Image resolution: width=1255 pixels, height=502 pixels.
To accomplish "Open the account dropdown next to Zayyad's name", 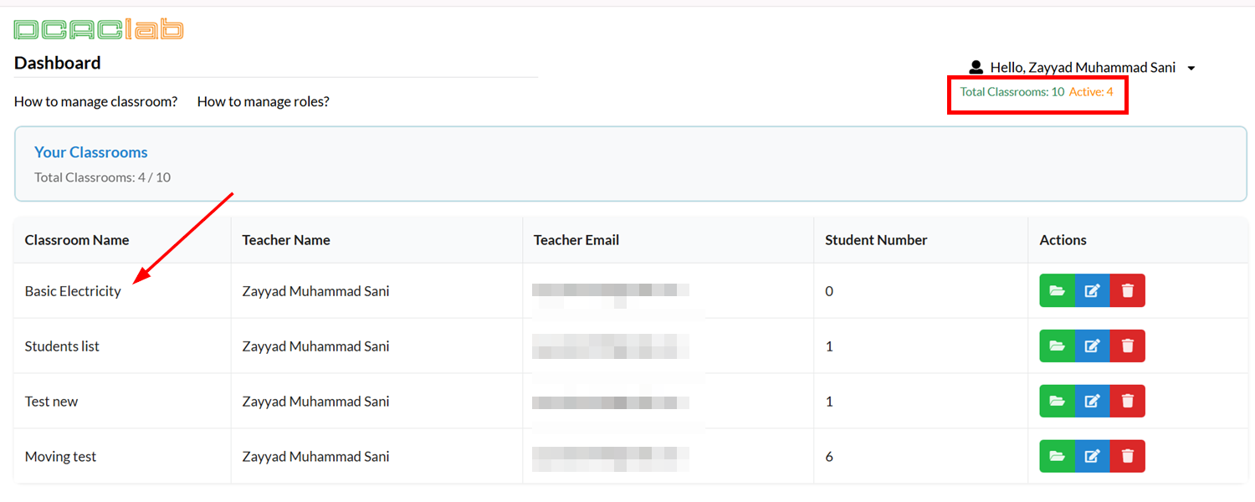I will click(x=1191, y=68).
